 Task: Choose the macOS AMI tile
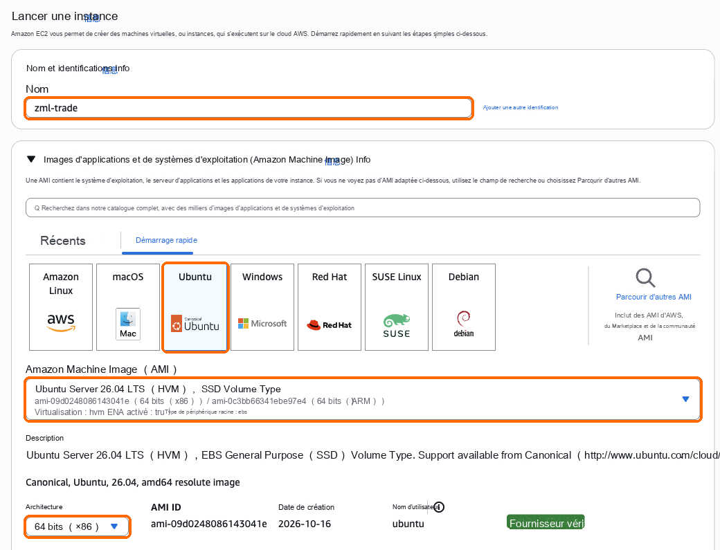point(128,307)
